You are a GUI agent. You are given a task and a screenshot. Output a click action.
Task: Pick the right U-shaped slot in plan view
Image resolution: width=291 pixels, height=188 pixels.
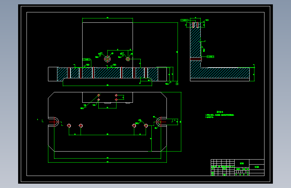tap(161, 122)
